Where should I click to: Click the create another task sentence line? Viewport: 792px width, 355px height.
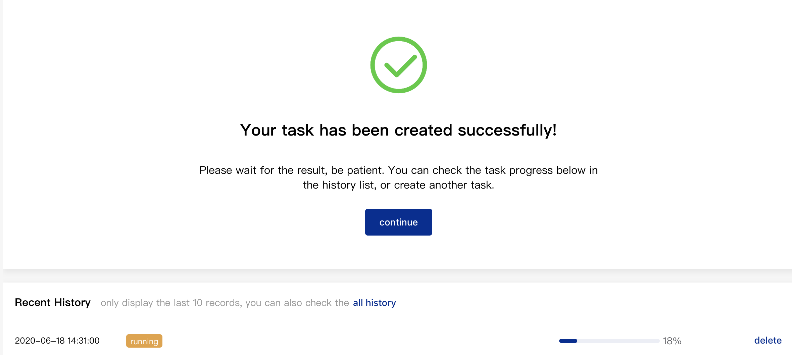point(398,185)
